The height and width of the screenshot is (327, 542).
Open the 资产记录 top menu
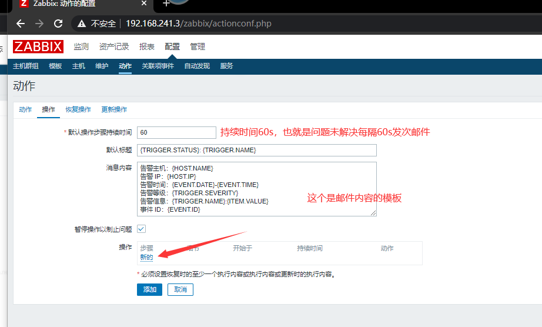[114, 46]
